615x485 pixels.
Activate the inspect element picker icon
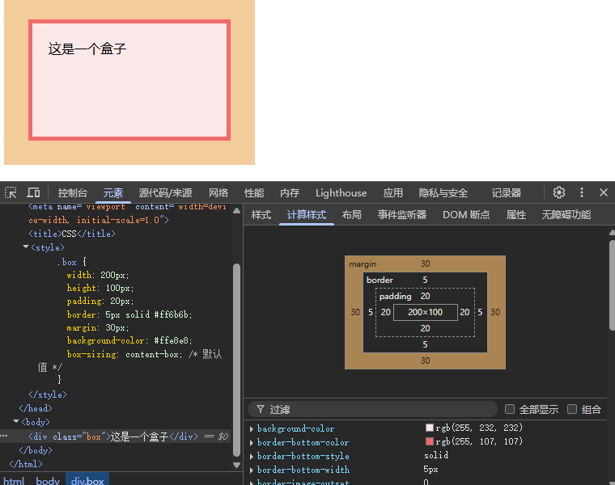(x=11, y=192)
